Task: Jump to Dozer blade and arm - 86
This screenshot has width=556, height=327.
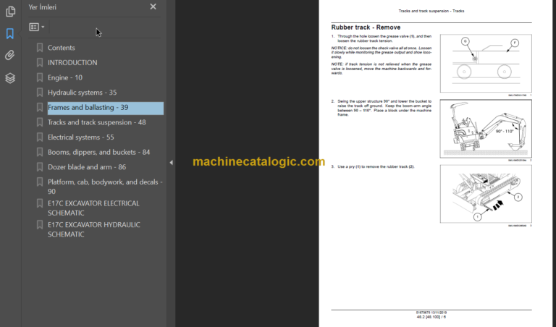Action: pos(87,167)
